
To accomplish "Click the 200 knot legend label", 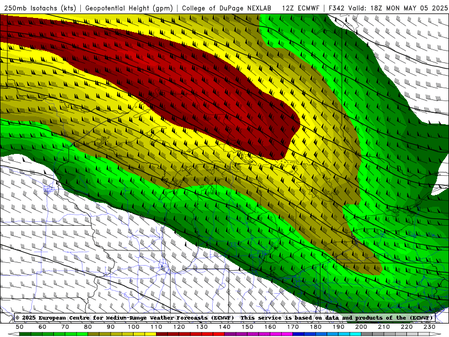I will (361, 327).
